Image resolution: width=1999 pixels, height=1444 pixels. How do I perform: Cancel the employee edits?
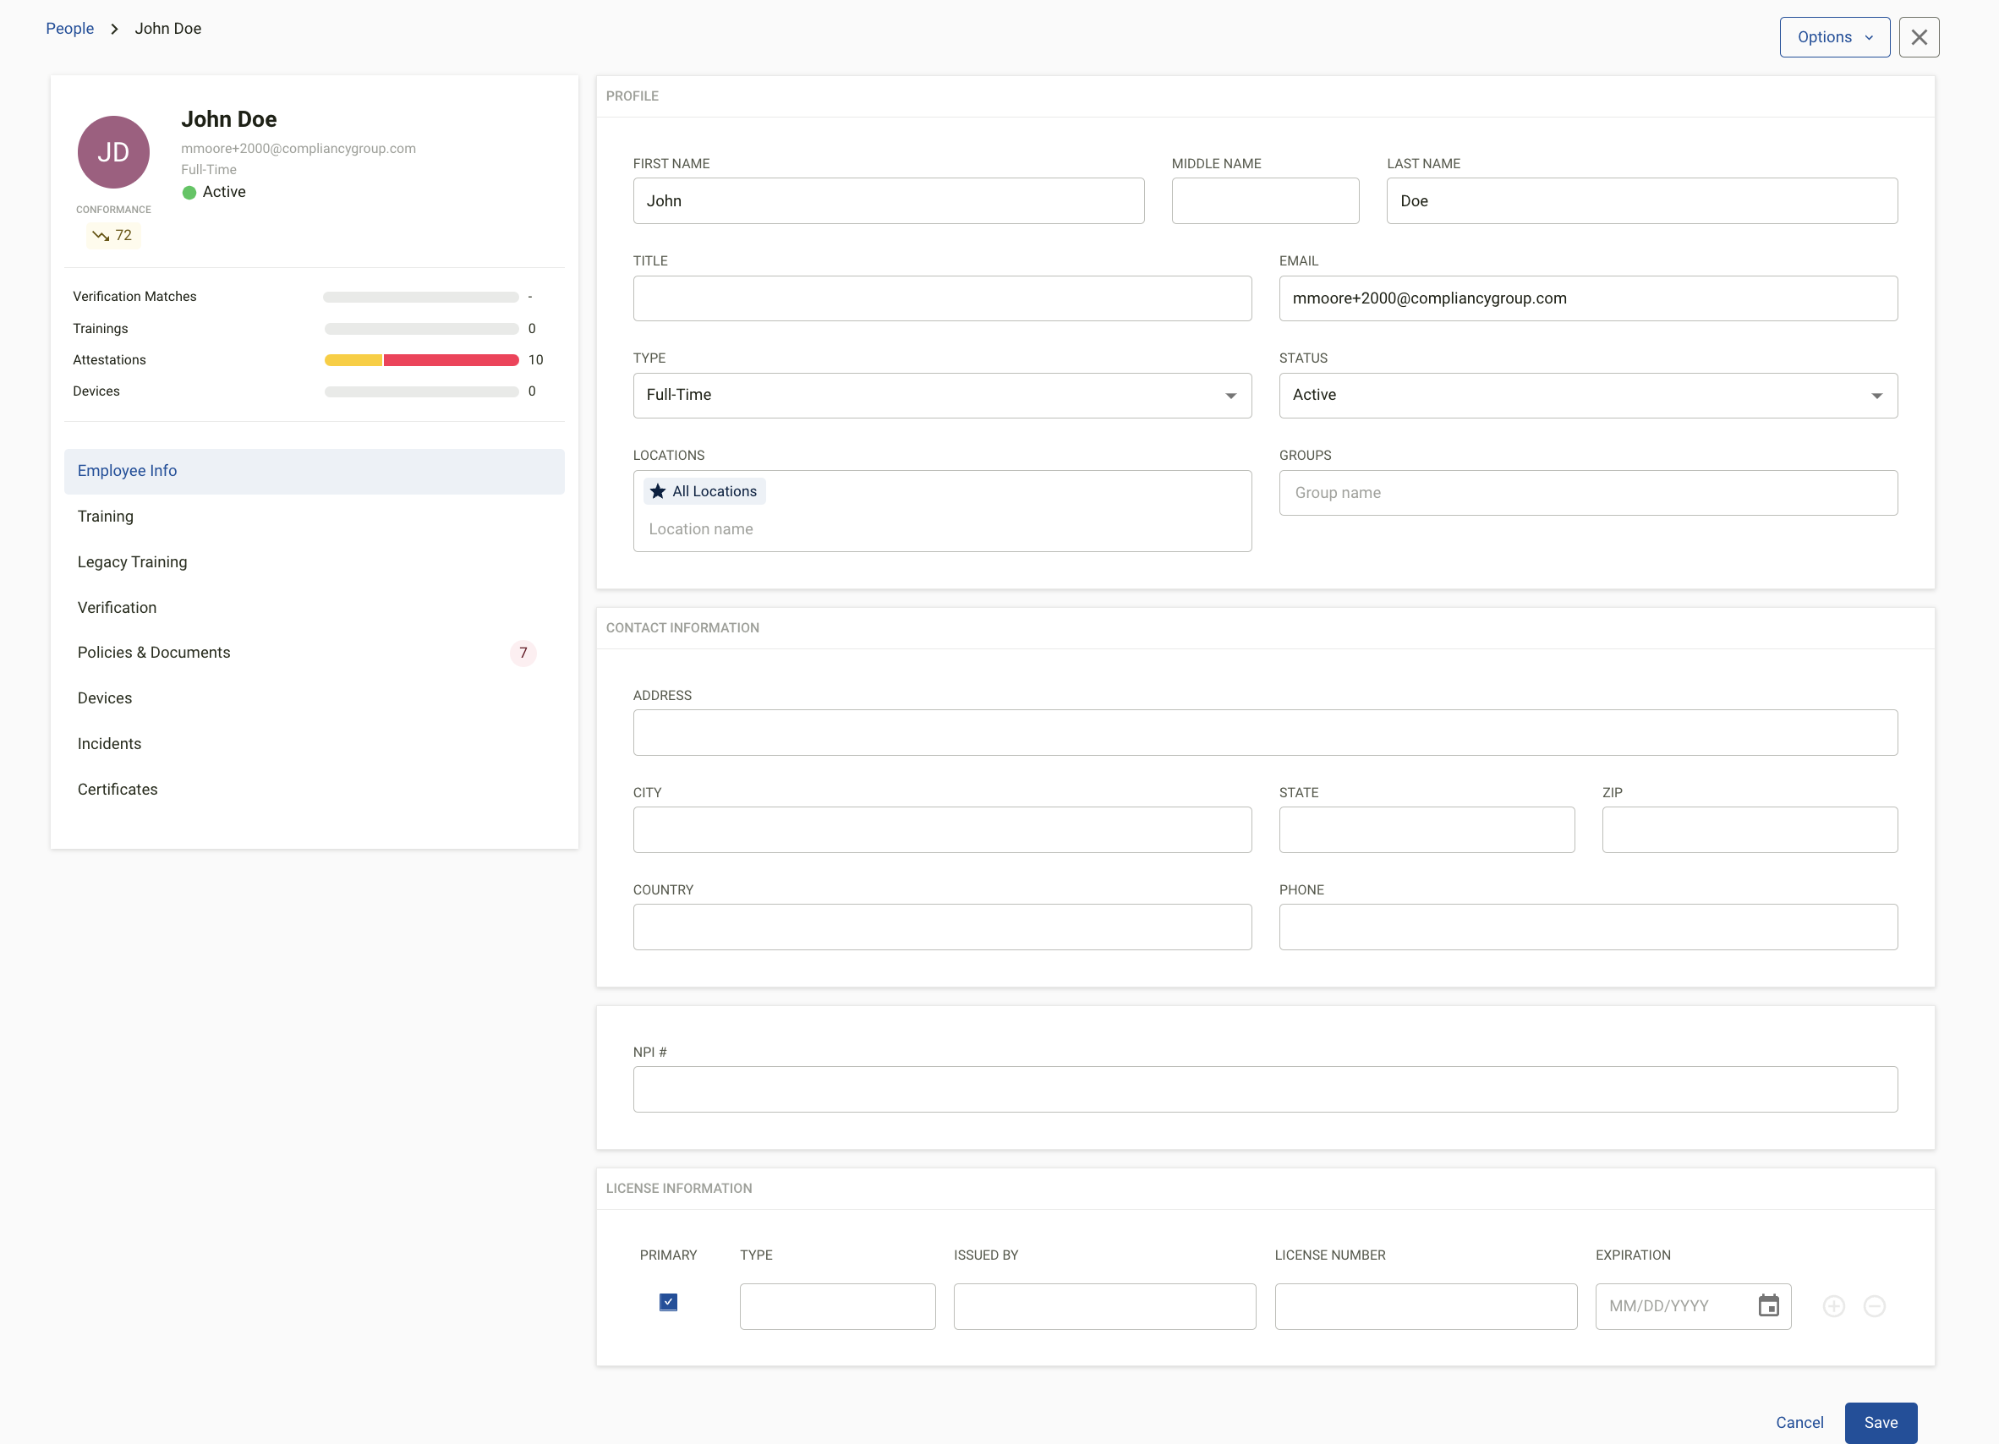click(x=1799, y=1422)
